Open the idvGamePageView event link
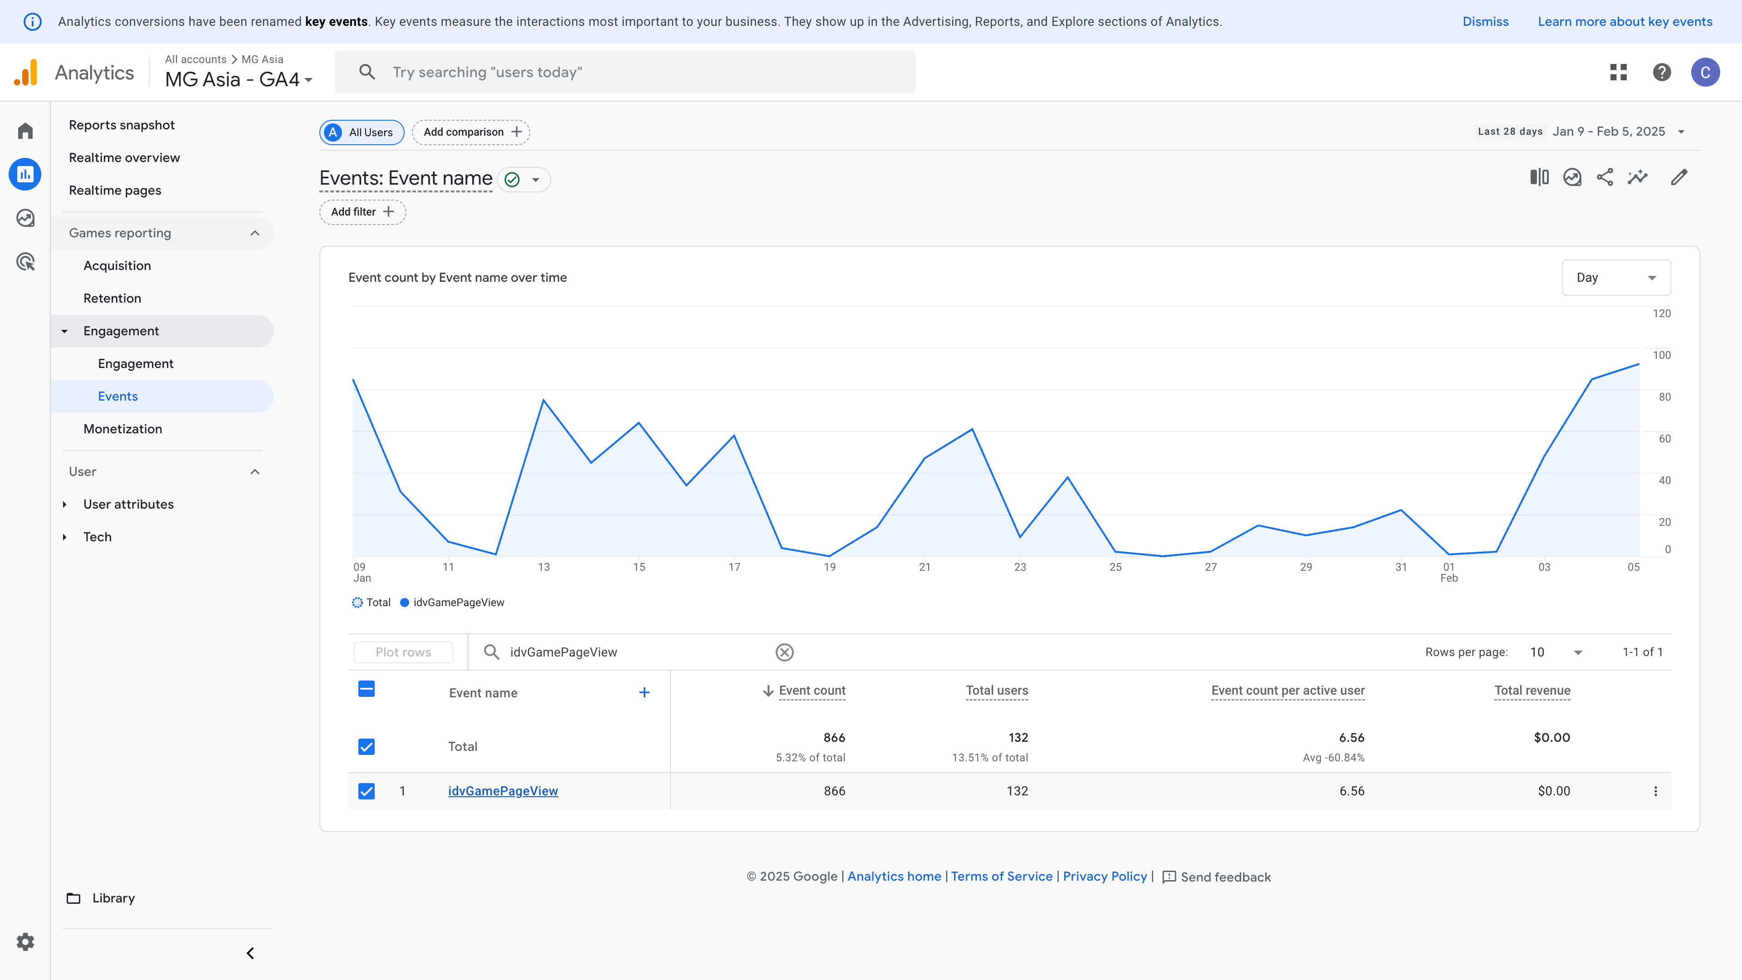 (x=503, y=791)
